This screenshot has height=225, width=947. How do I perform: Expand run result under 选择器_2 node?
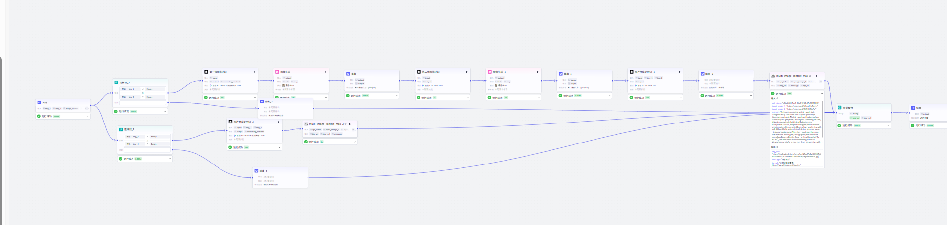(170, 159)
